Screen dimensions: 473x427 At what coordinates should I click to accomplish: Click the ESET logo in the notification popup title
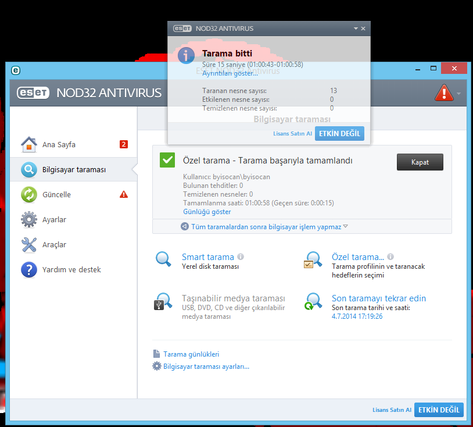182,29
